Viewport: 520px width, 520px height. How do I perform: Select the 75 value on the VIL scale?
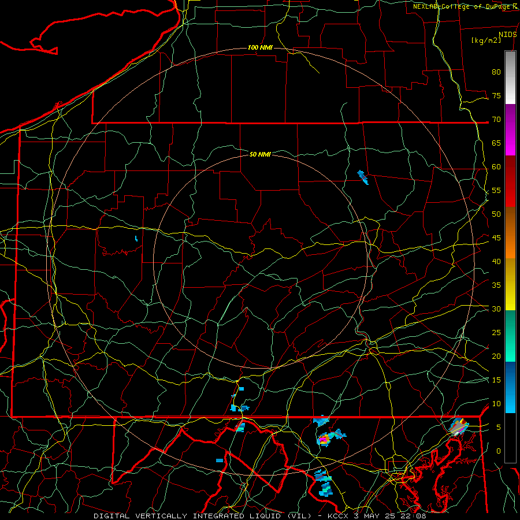coord(496,95)
